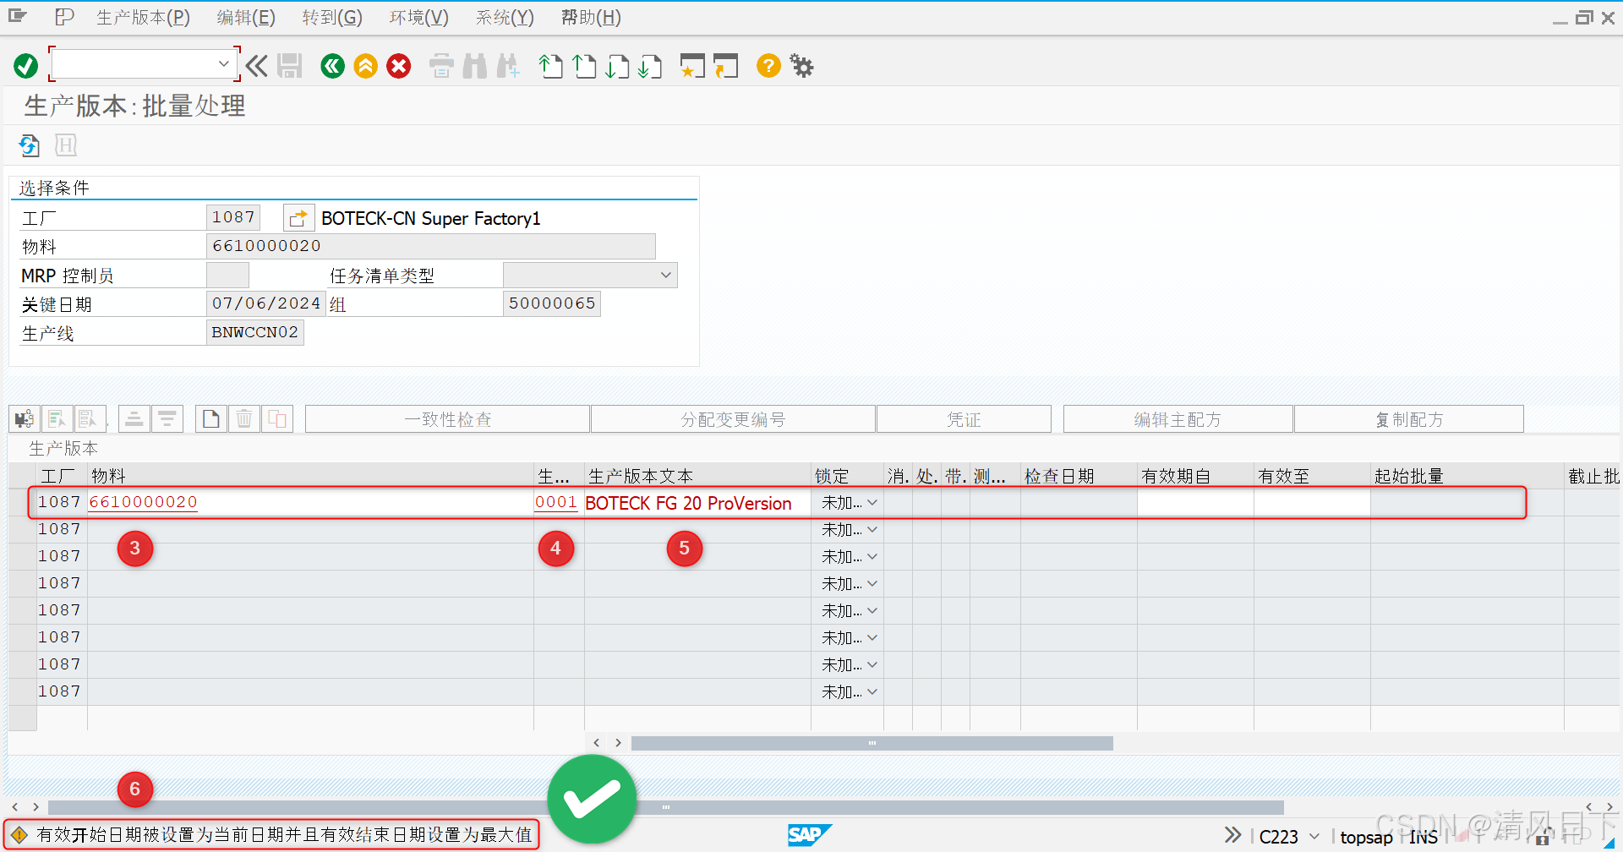
Task: Click the 复制配方 button
Action: (1409, 419)
